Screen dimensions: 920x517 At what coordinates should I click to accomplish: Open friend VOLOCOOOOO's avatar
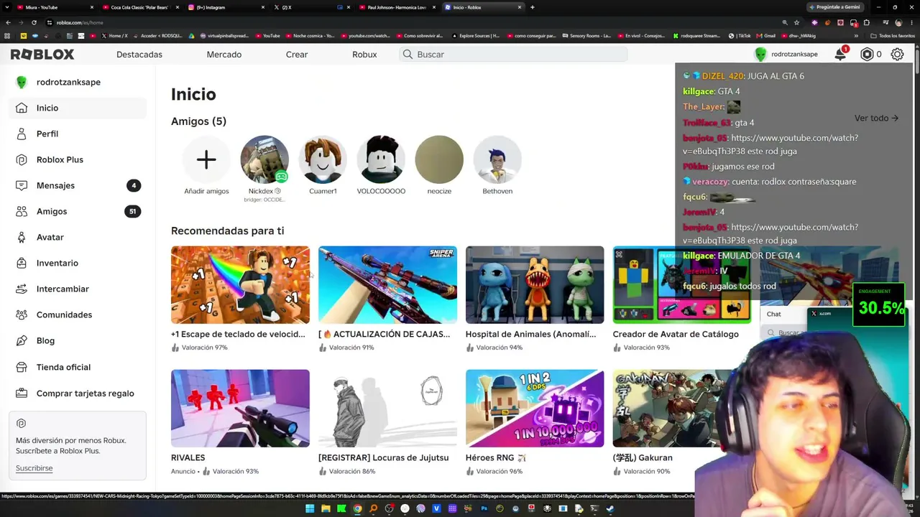(x=381, y=159)
